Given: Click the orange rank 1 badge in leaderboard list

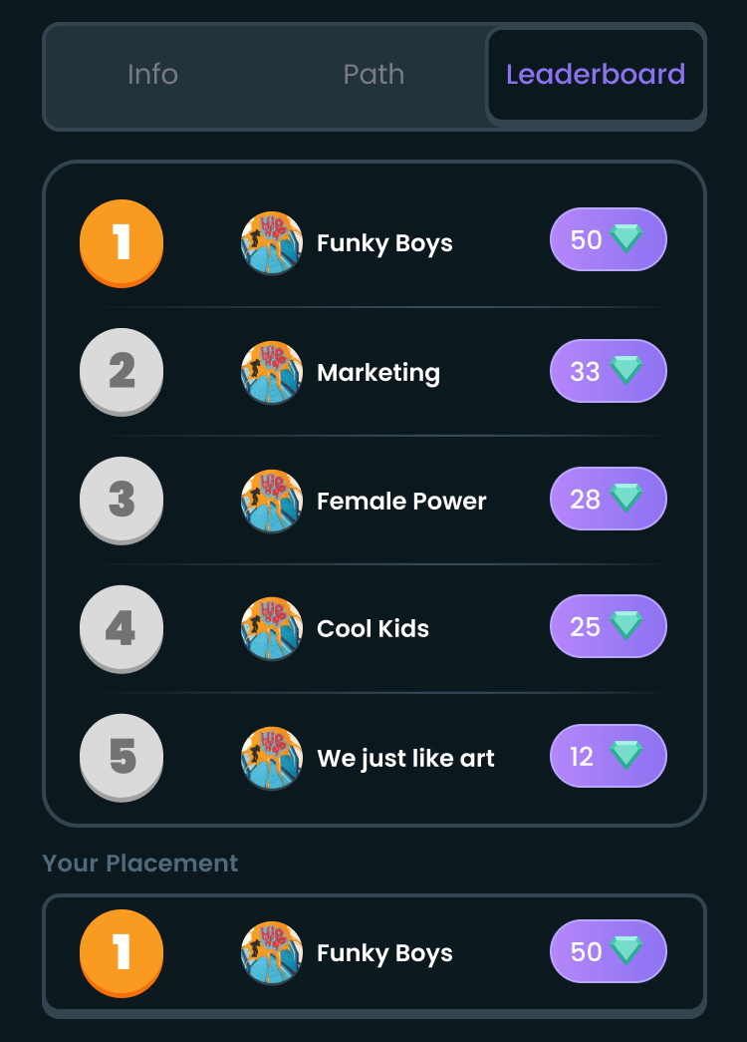Looking at the screenshot, I should click(122, 243).
